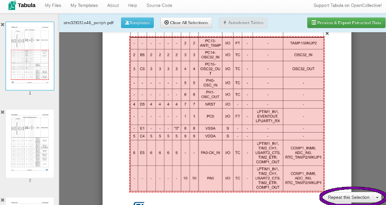Open the About page

click(x=113, y=6)
